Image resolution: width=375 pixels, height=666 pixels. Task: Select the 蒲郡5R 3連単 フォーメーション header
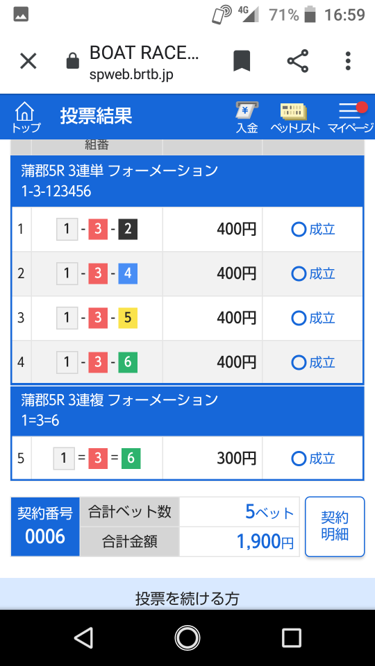point(187,181)
